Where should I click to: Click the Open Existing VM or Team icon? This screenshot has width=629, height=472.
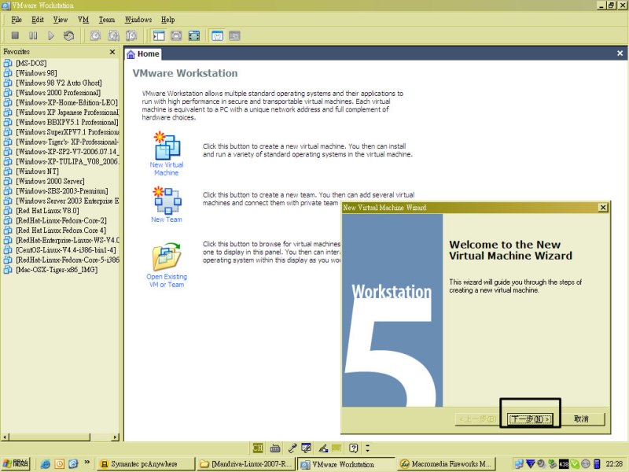click(x=167, y=256)
